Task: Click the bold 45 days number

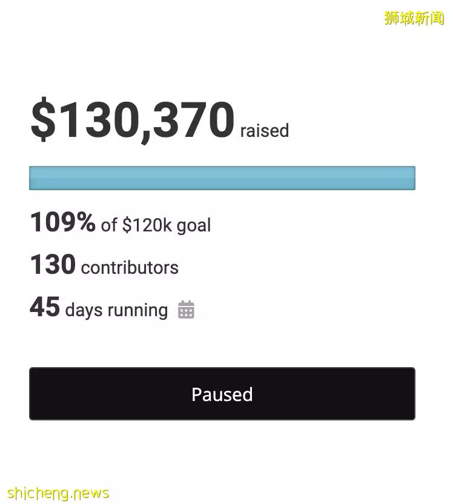Action: pyautogui.click(x=45, y=307)
